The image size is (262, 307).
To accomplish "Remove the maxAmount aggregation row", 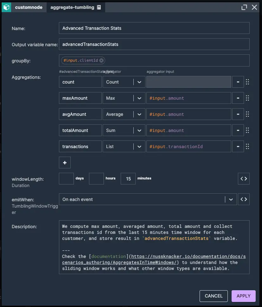I will coord(238,98).
